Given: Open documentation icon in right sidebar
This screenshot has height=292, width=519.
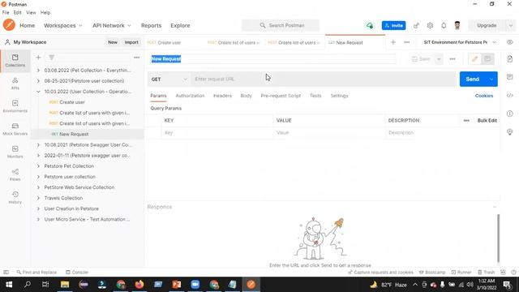Looking at the screenshot, I should [510, 59].
